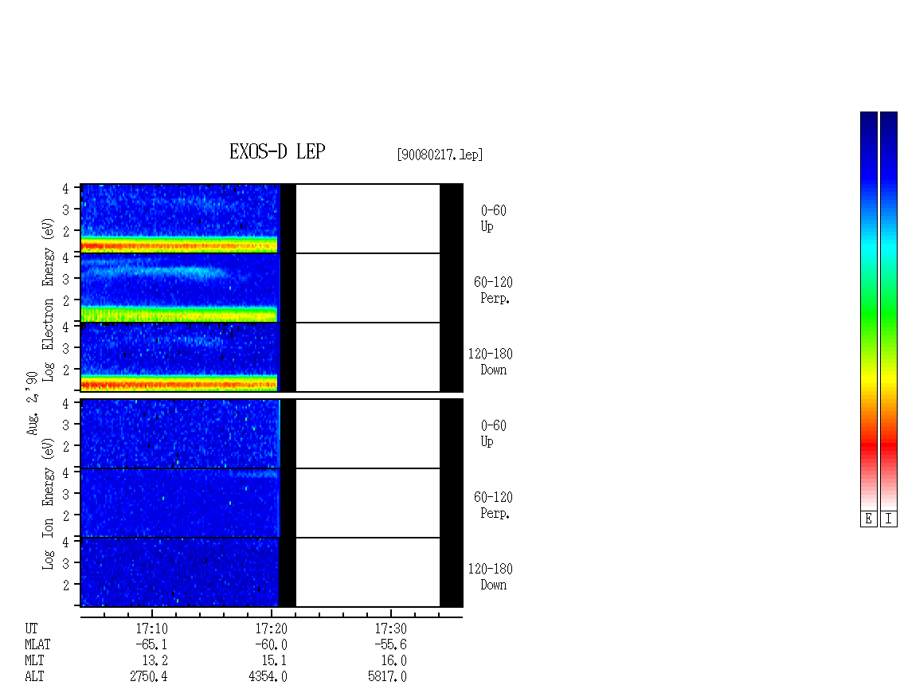Click the ion 60-120 Perp. panel label

(493, 505)
